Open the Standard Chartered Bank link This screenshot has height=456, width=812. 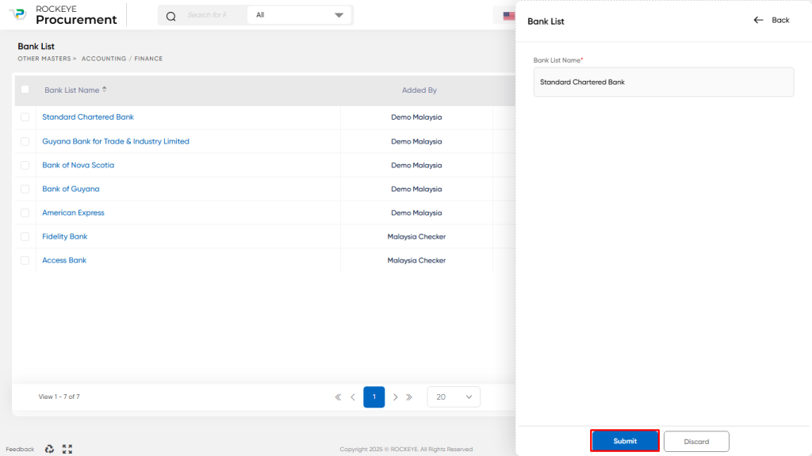pyautogui.click(x=88, y=117)
